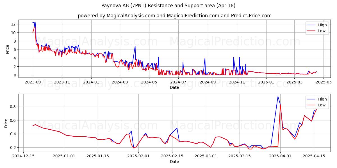337x168 pixels.
Task: Click 'High' in the top chart legend
Action: coord(322,25)
